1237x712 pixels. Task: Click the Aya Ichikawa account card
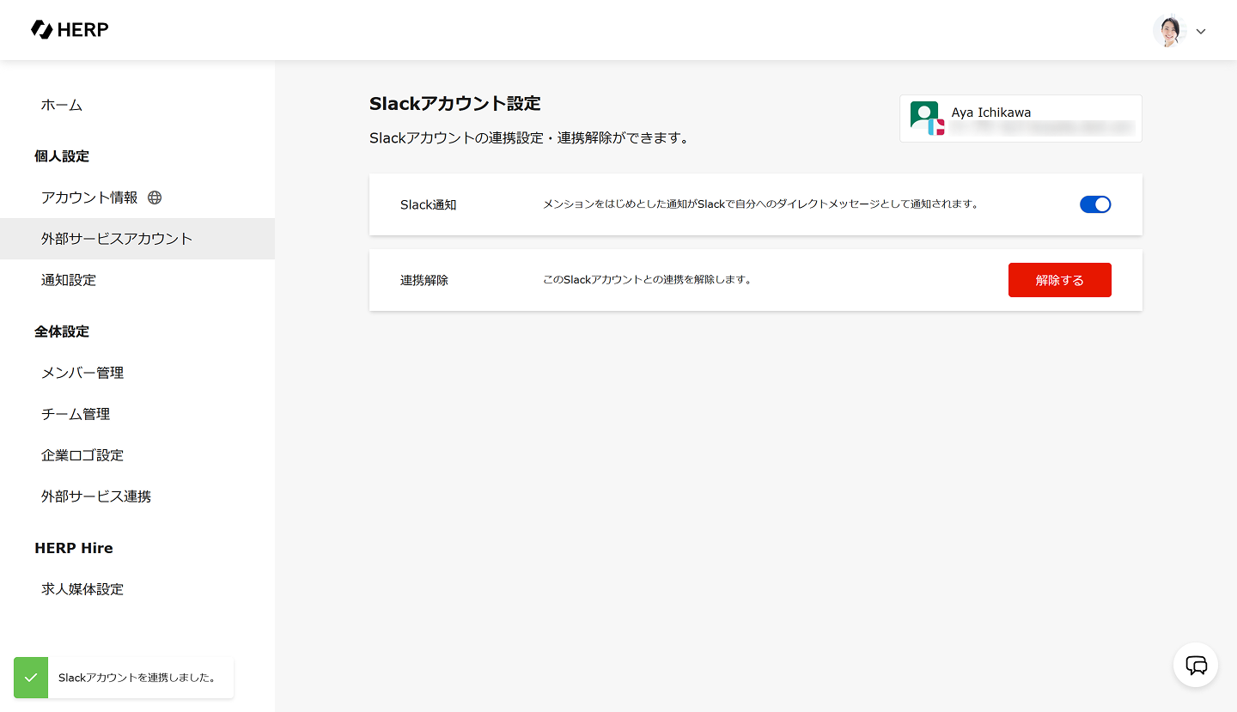pos(1021,119)
